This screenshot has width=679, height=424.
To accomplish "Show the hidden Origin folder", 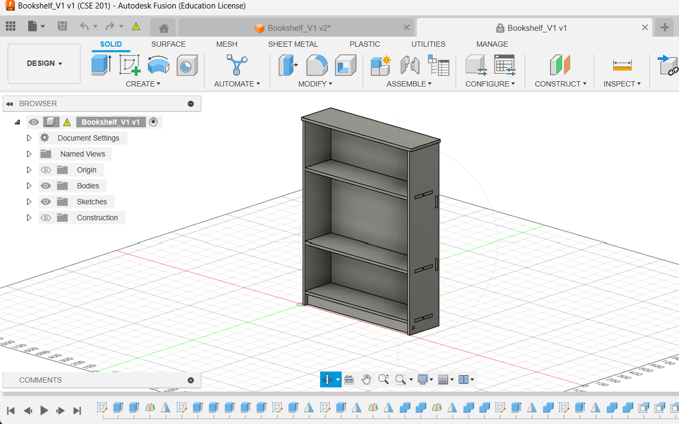I will coord(46,170).
